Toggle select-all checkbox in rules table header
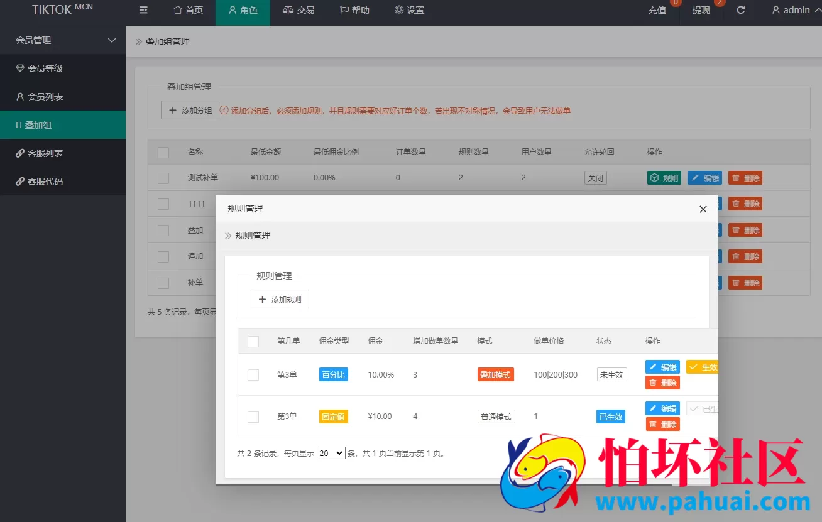 [x=253, y=342]
